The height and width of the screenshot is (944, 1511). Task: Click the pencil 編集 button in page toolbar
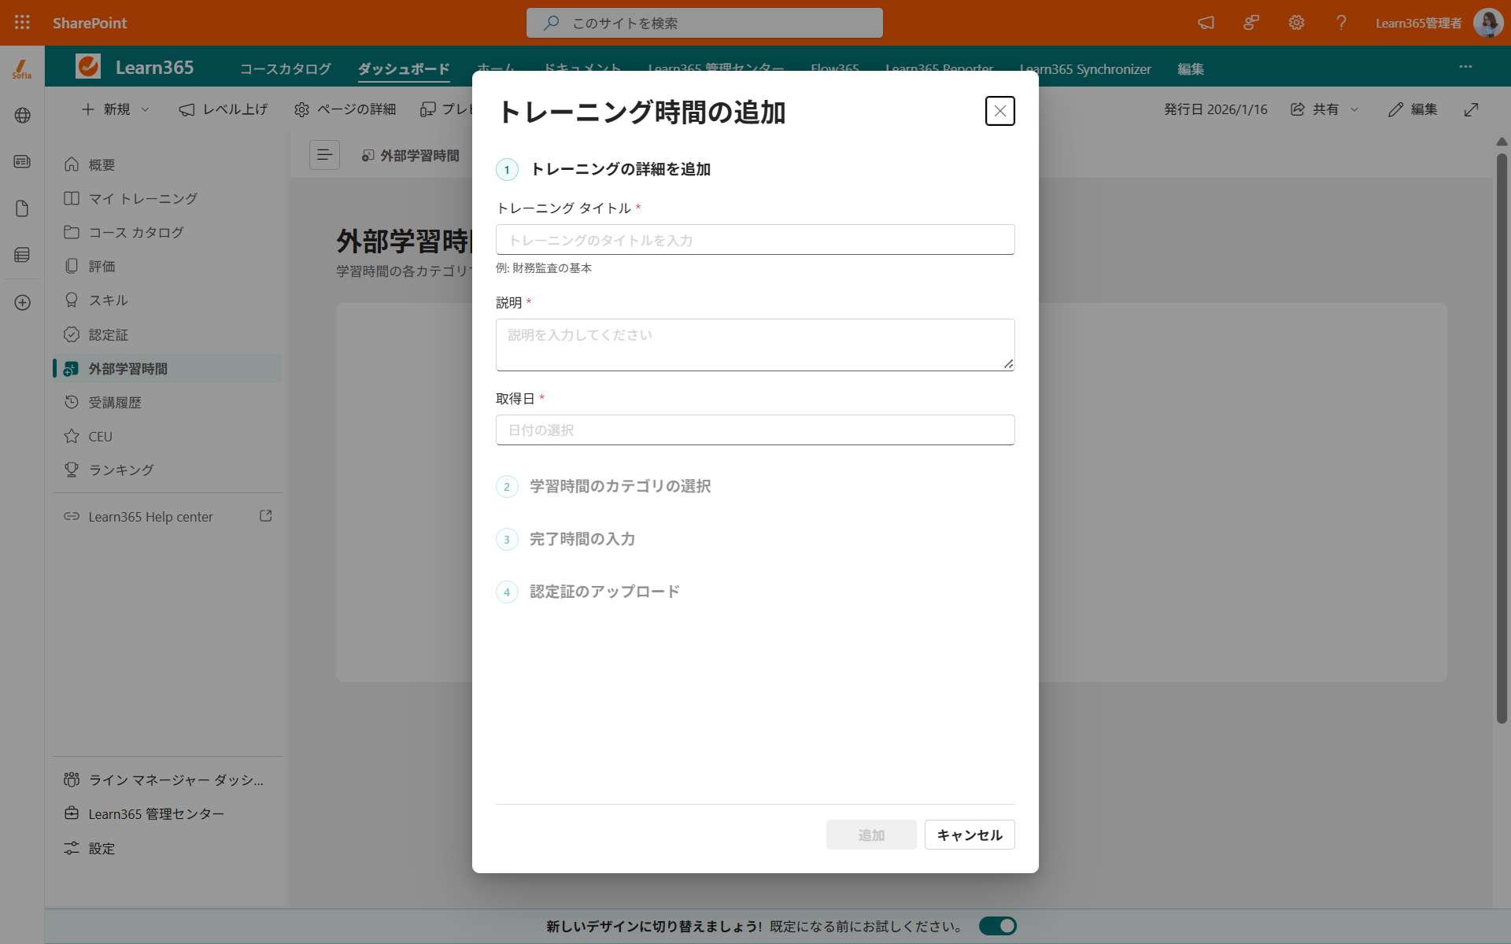(1413, 109)
